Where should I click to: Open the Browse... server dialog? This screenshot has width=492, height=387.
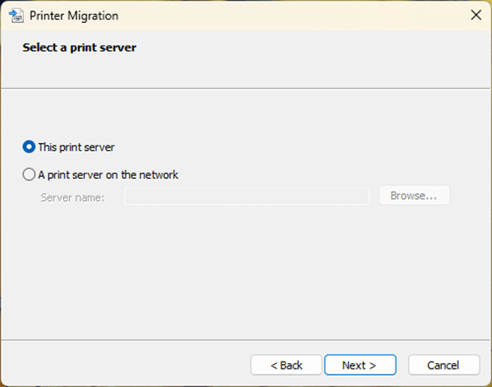point(414,196)
